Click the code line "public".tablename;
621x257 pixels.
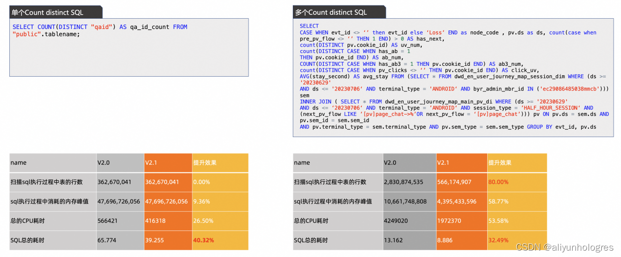coord(46,34)
